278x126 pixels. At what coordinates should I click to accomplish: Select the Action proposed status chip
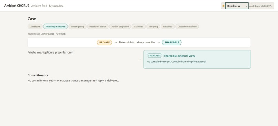pos(120,27)
